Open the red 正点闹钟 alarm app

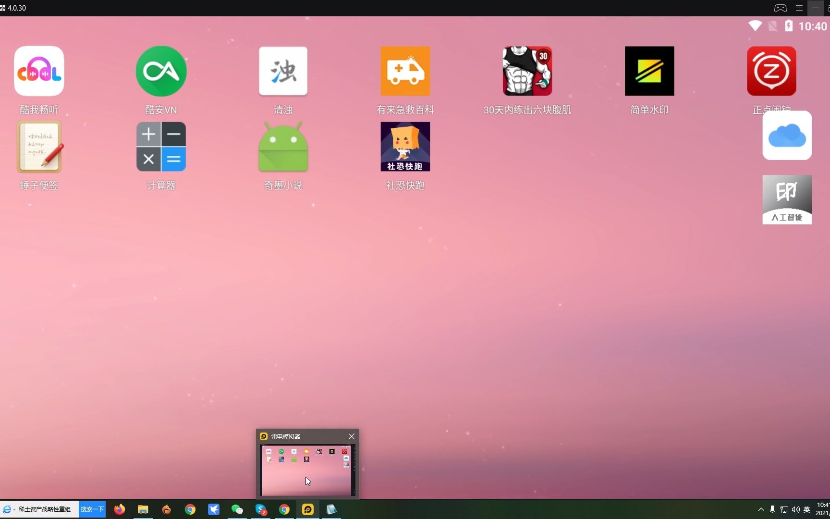coord(771,71)
